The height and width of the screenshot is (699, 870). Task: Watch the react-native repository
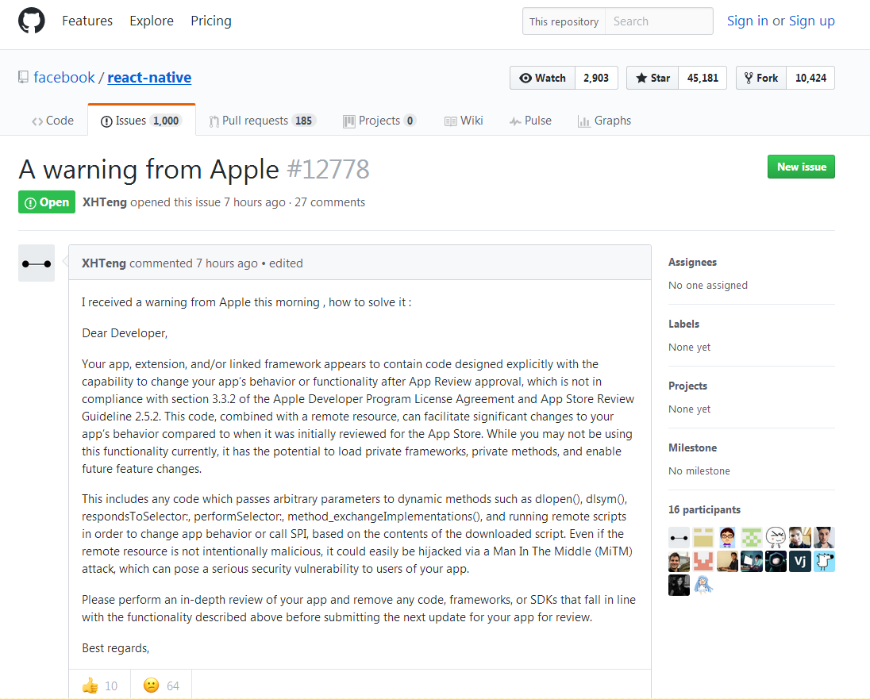pos(543,78)
